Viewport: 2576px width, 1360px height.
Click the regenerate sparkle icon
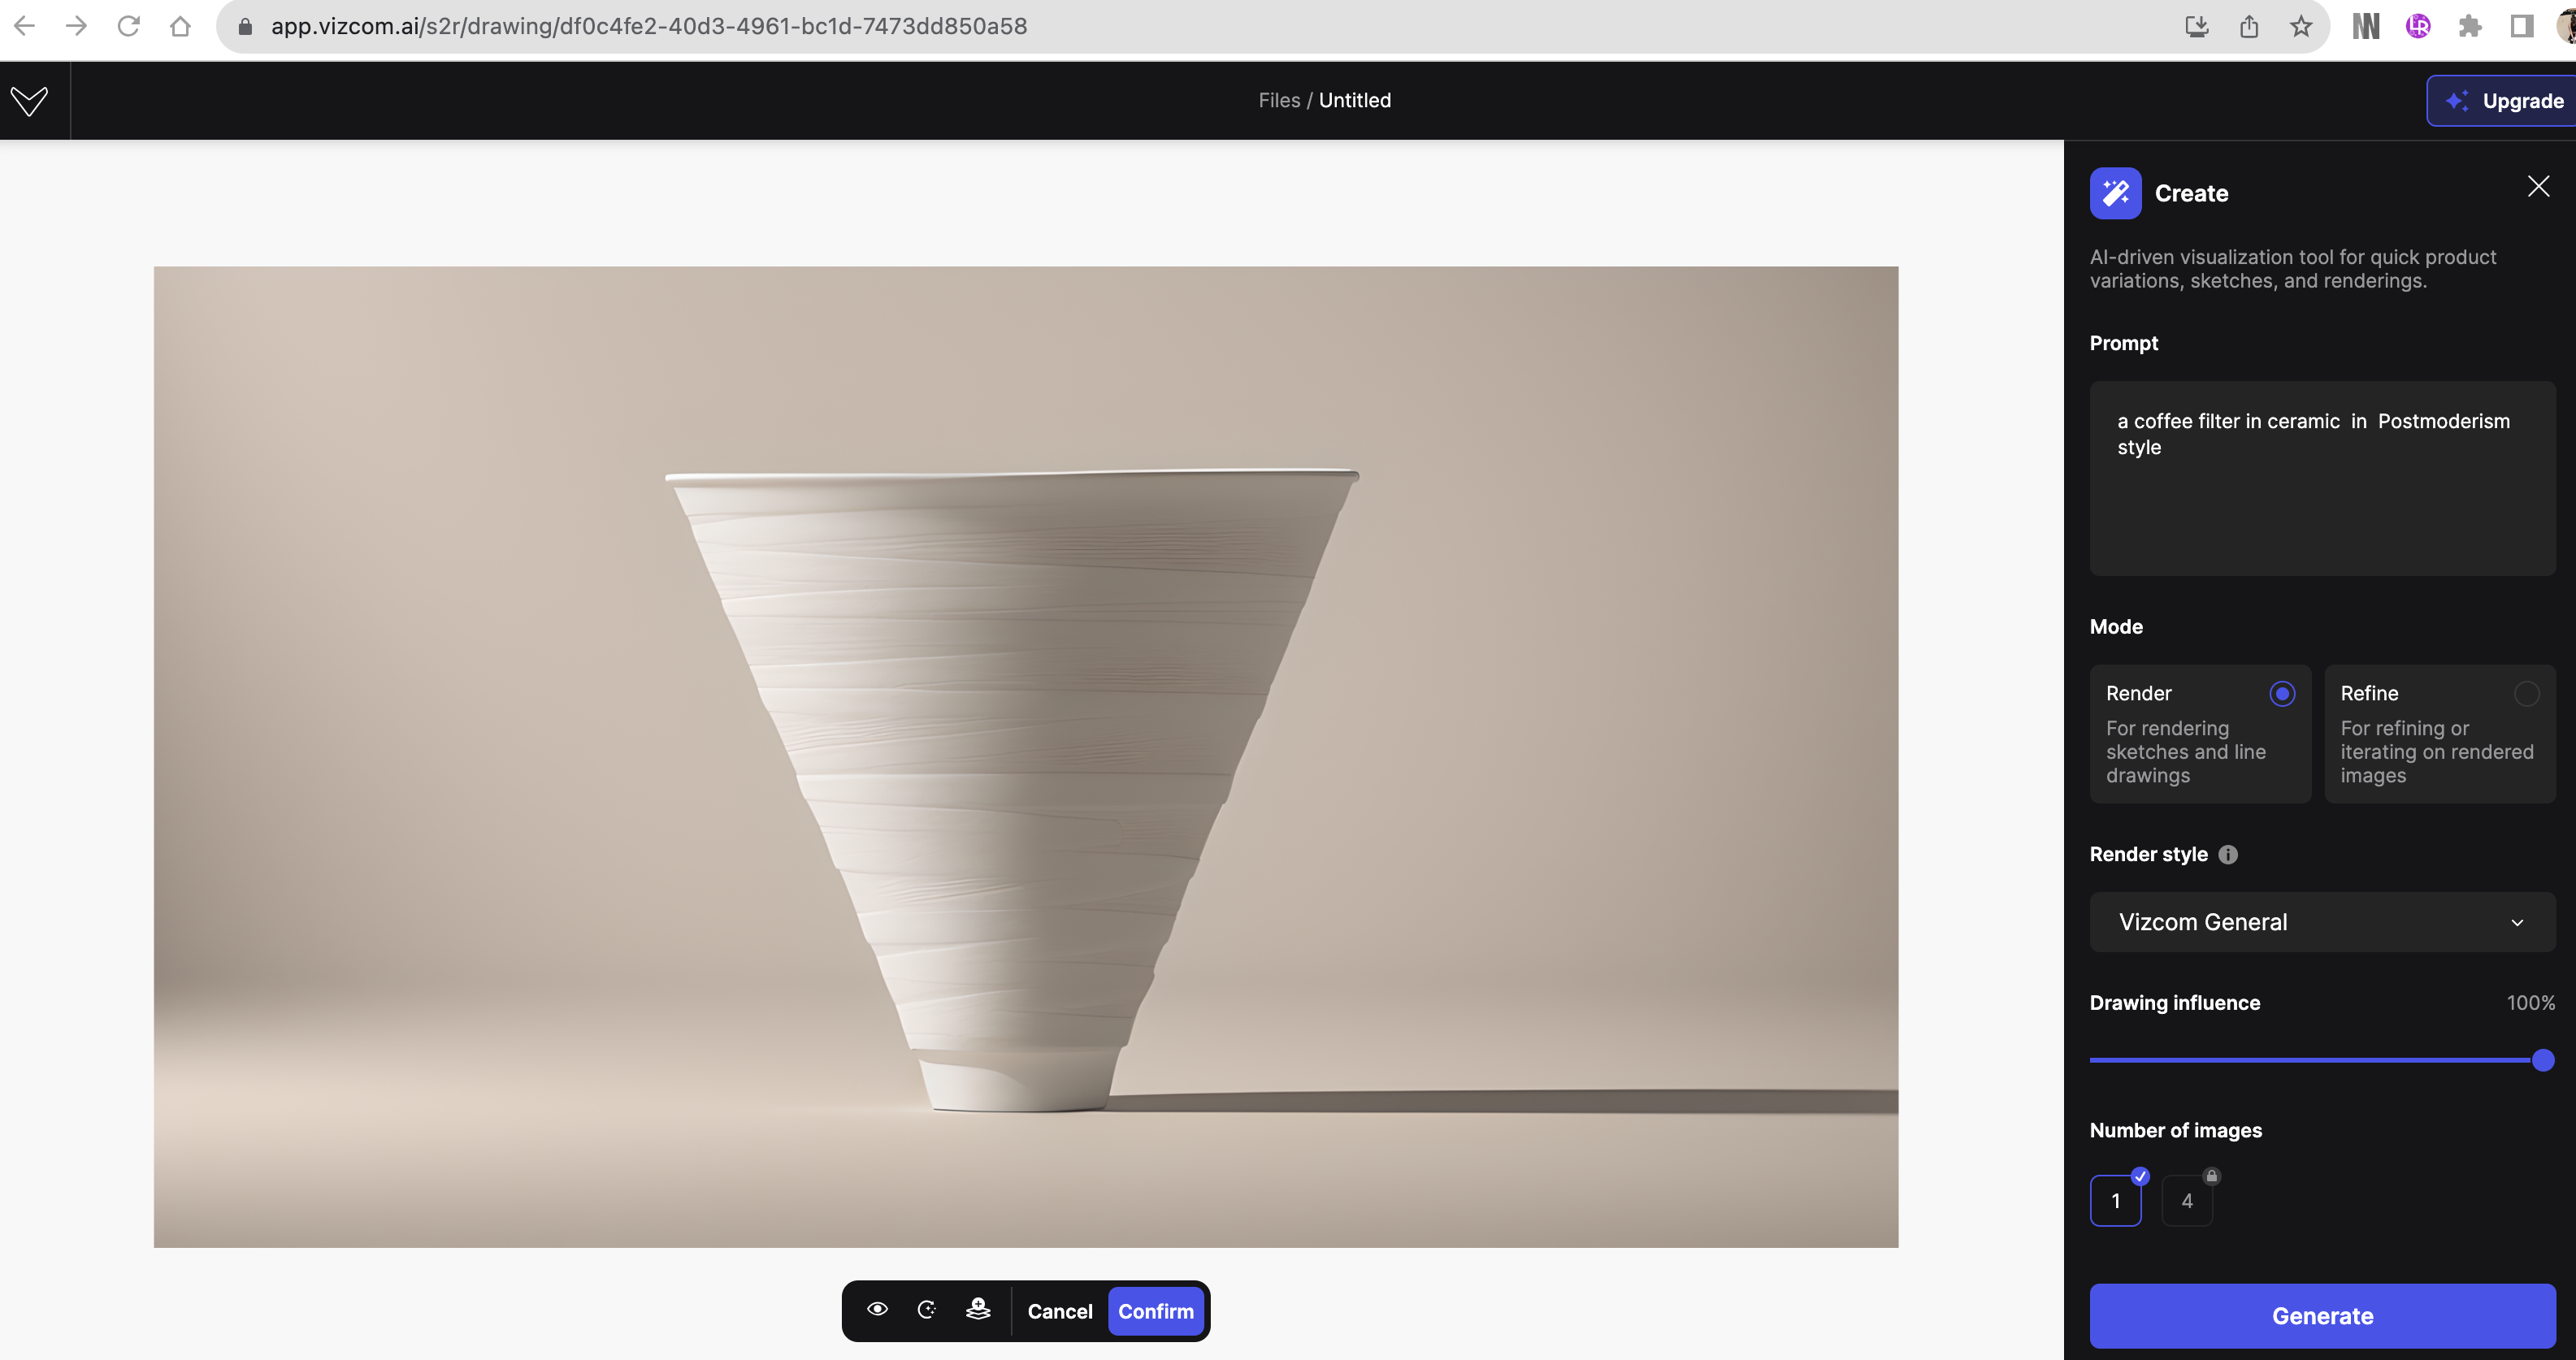point(927,1310)
